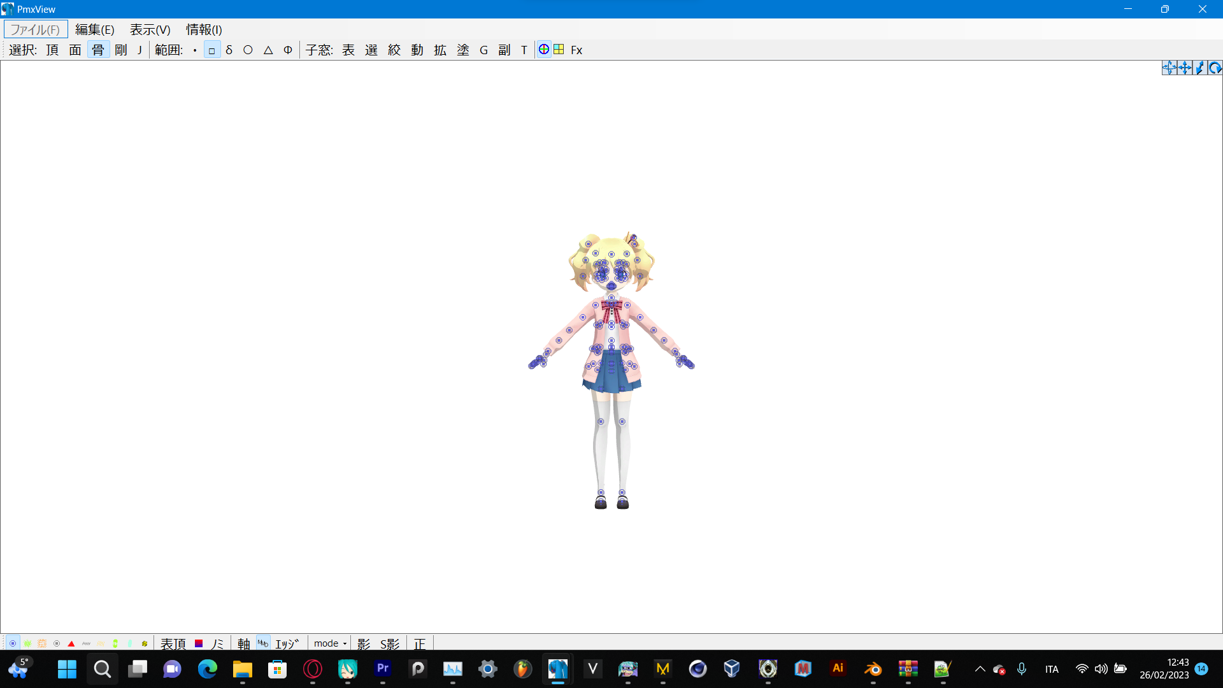Screen dimensions: 1223x688
Task: Toggle 影 shadow display
Action: [363, 643]
